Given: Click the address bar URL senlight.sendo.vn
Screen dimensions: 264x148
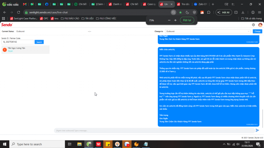Looking at the screenshot, I should click(48, 12).
